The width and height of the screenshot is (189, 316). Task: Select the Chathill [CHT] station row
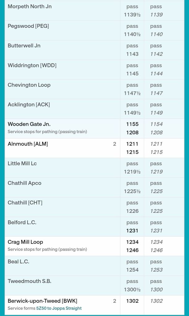pyautogui.click(x=94, y=207)
